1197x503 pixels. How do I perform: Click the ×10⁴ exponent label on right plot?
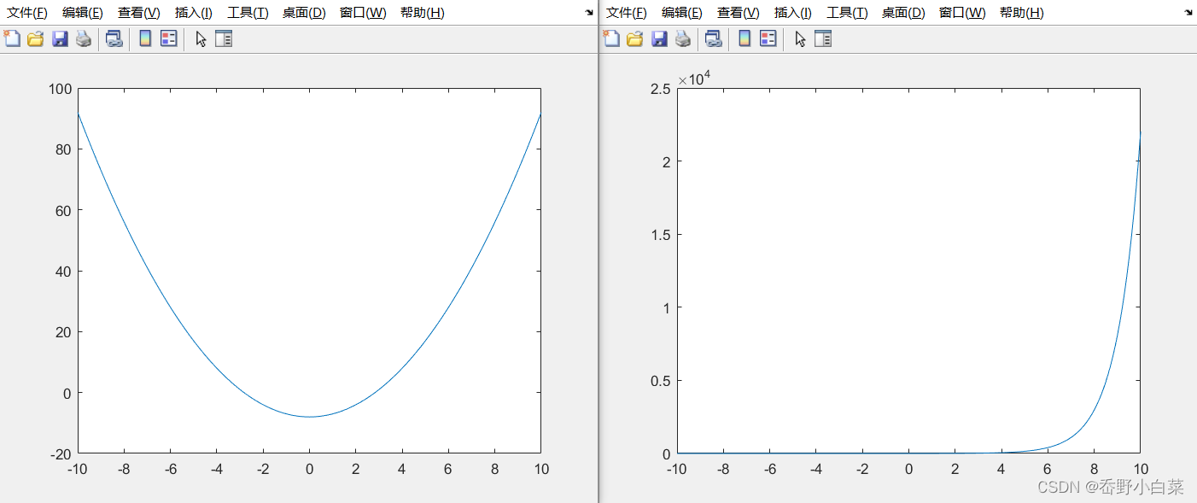[694, 79]
